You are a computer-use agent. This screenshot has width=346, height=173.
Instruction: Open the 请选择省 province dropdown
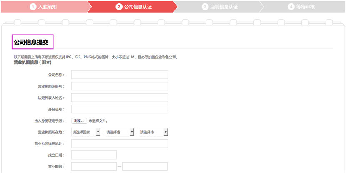(119, 132)
